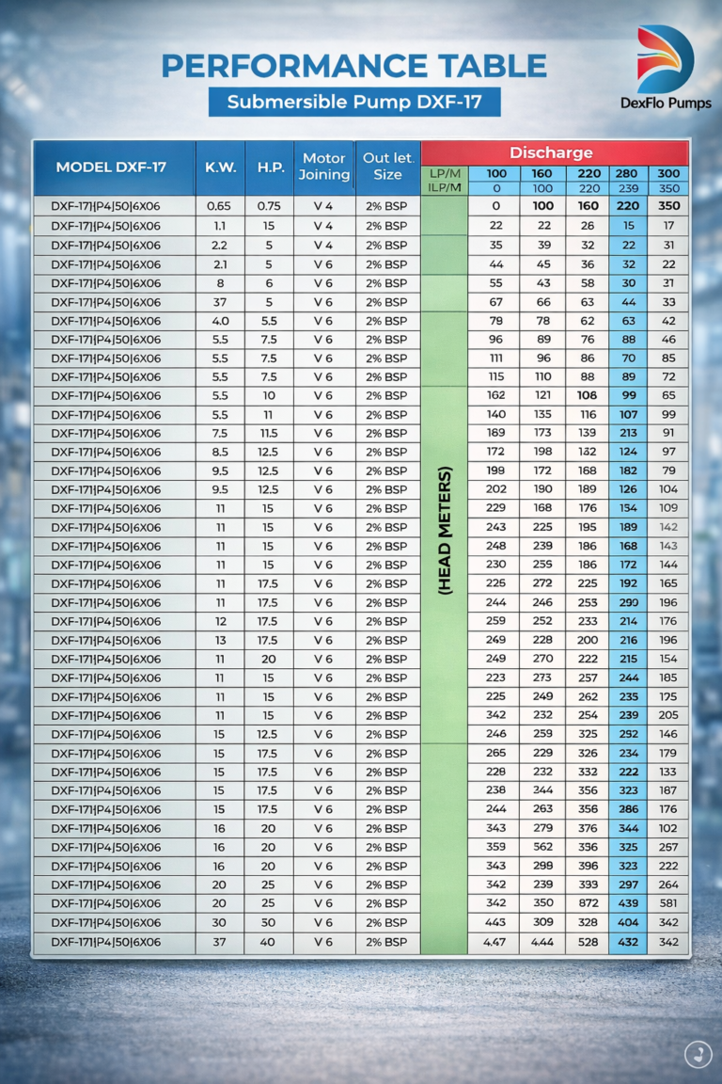Select the Submersible Pump DXF-17 banner
Viewport: 722px width, 1084px height.
[x=353, y=102]
